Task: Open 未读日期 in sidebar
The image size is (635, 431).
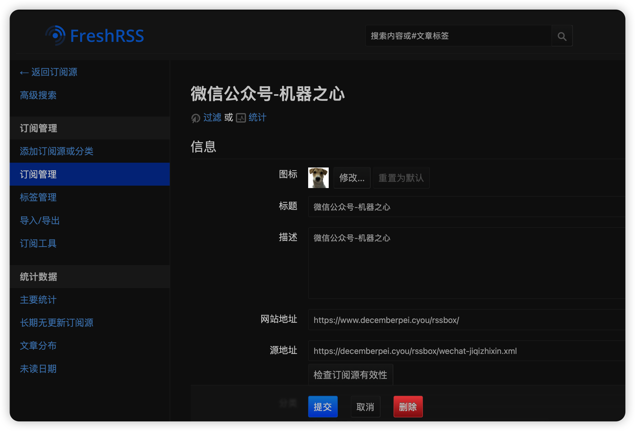Action: (x=38, y=369)
